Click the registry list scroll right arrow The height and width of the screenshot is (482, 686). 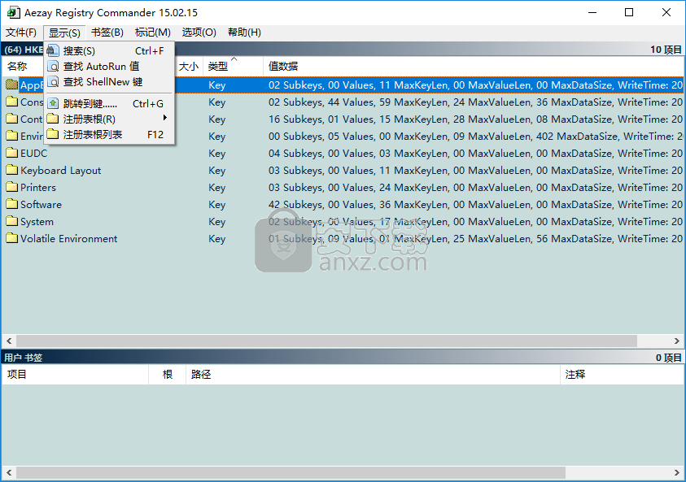pyautogui.click(x=676, y=341)
